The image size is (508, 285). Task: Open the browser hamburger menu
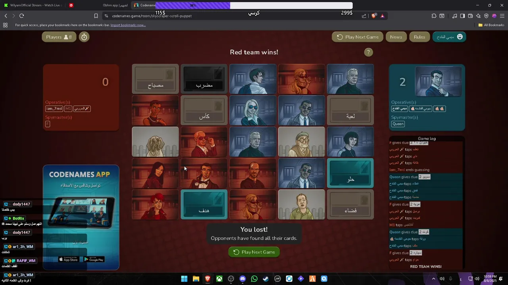click(502, 16)
